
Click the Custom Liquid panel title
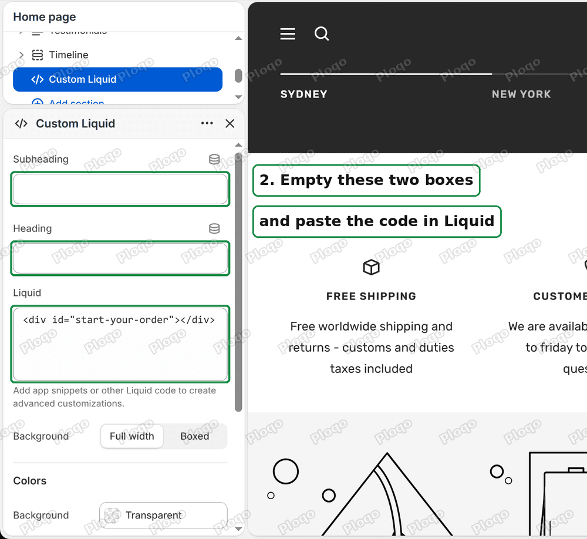click(x=75, y=124)
